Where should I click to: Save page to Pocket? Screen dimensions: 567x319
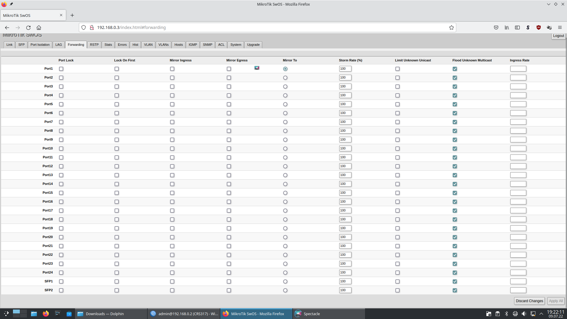[496, 27]
